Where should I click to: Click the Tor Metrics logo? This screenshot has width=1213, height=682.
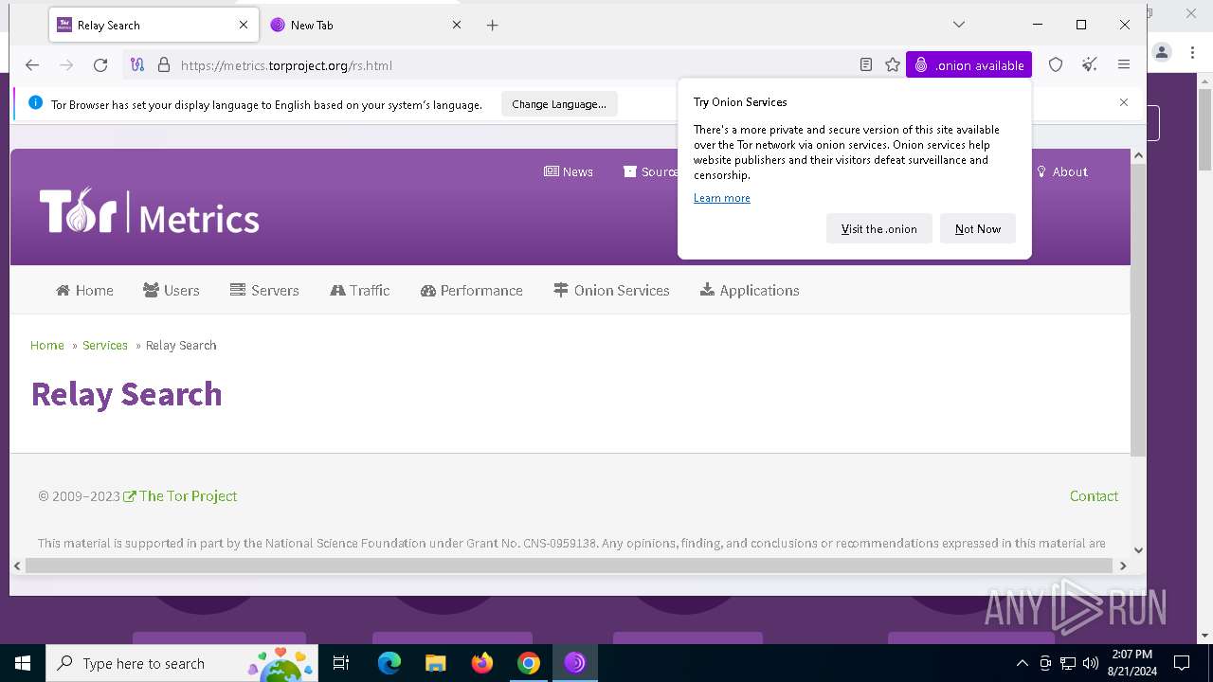(x=149, y=210)
